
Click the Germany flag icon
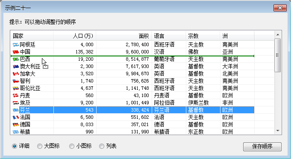click(x=16, y=124)
